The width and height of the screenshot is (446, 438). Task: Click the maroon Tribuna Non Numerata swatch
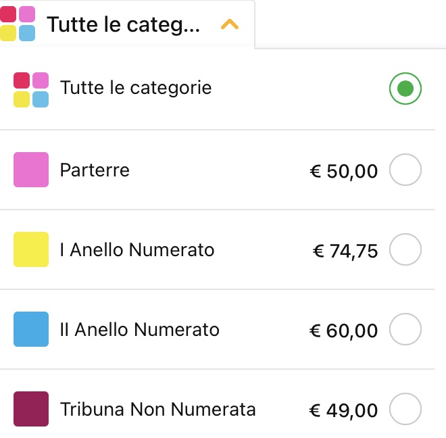tap(31, 409)
